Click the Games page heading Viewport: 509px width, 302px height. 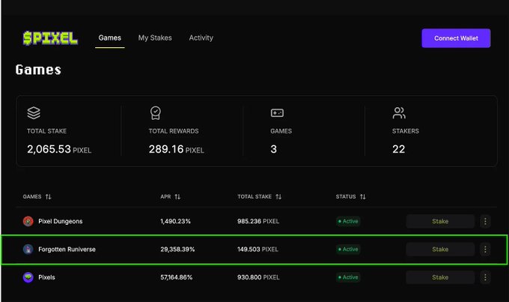click(38, 70)
